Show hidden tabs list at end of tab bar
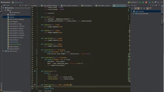Image resolution: width=164 pixels, height=92 pixels. (x=128, y=5)
